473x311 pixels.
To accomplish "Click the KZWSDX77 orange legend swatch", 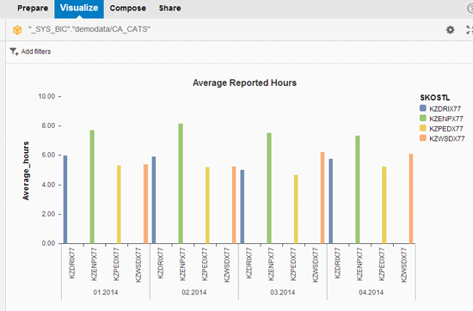I will (423, 138).
